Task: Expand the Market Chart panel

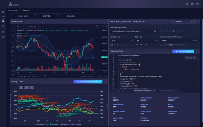Action: 106,22
